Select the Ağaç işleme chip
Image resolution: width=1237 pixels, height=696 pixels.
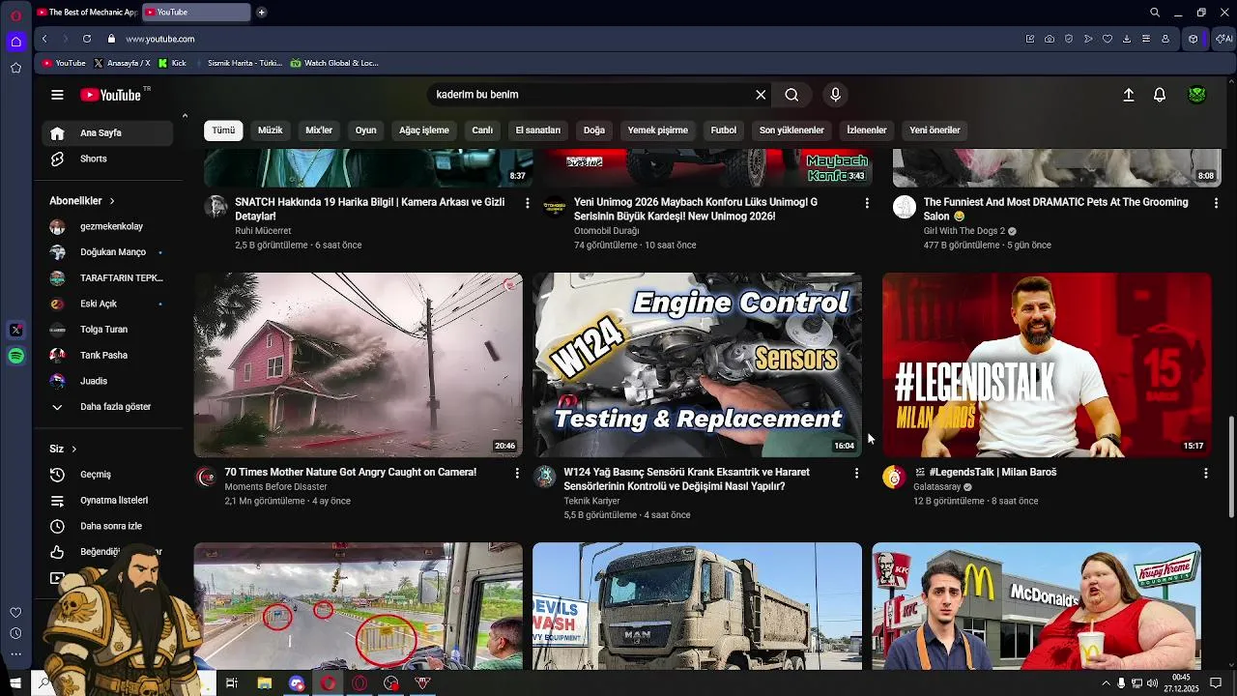(424, 130)
